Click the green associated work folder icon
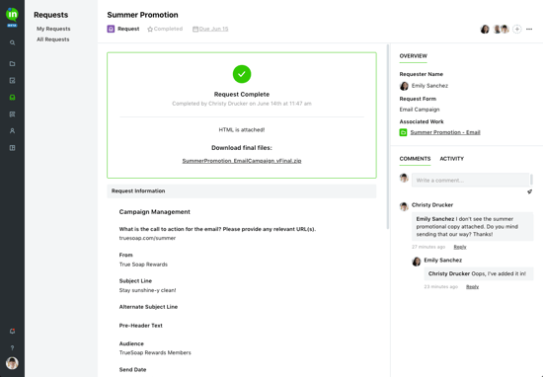543x377 pixels. [x=403, y=132]
